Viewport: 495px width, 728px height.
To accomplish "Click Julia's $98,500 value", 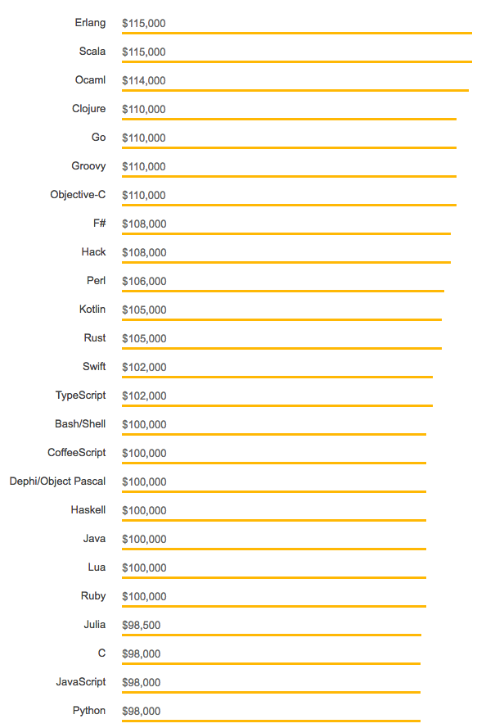I will pos(141,625).
